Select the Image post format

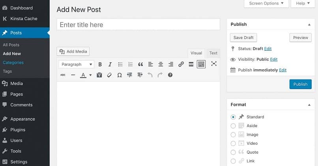(233, 135)
